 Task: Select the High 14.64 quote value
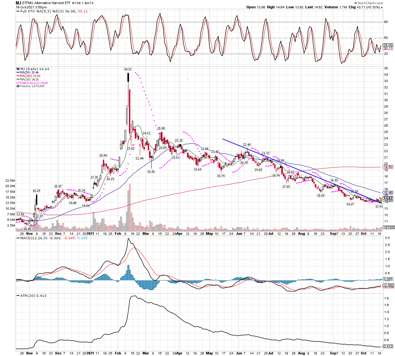276,7
